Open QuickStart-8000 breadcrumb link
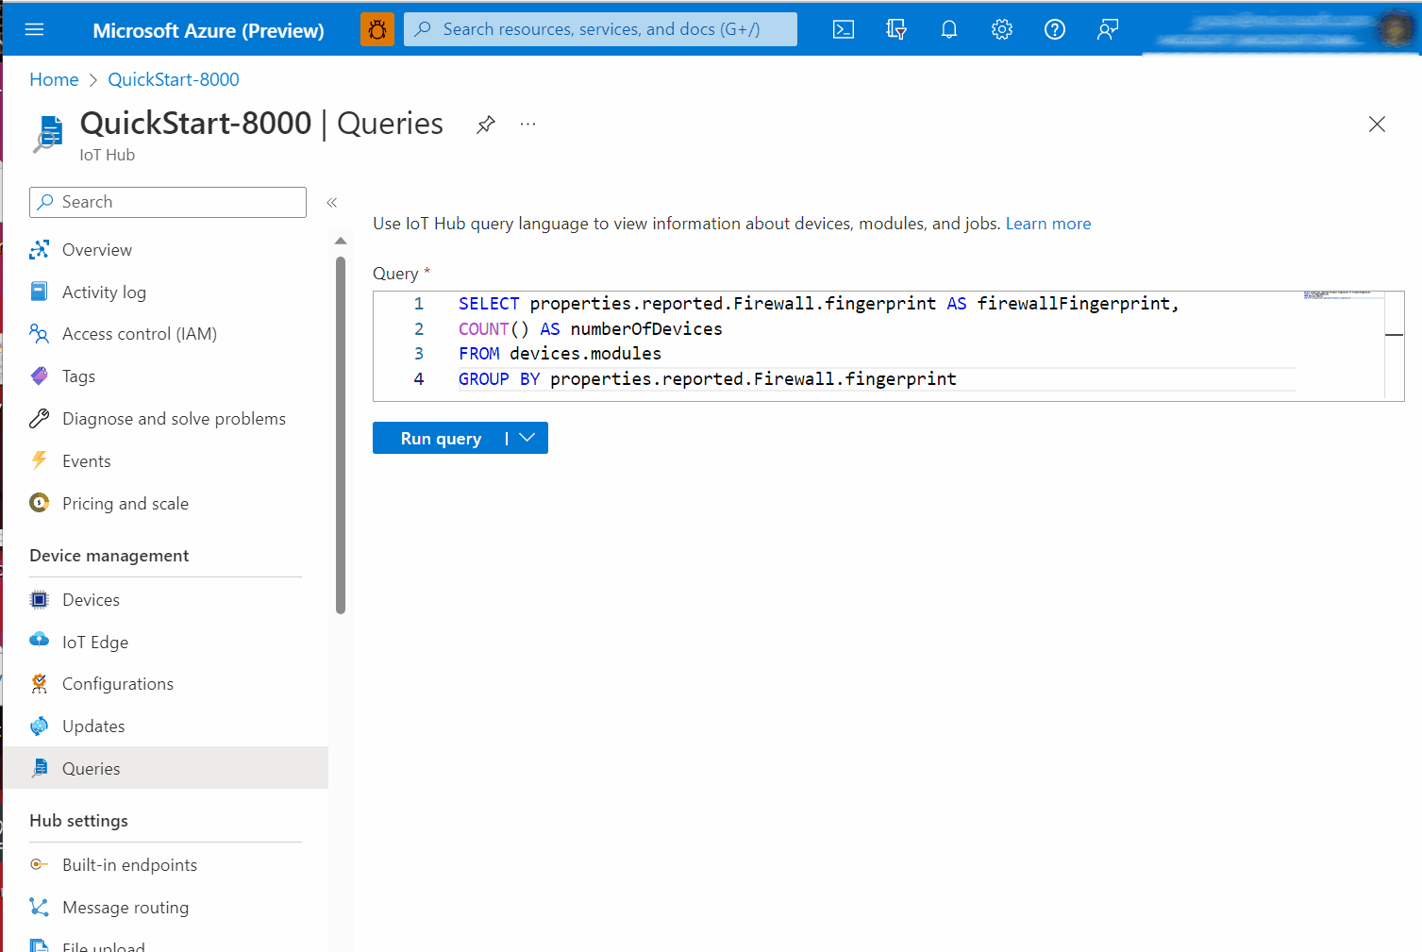Screen dimensions: 1422x952 coord(174,79)
